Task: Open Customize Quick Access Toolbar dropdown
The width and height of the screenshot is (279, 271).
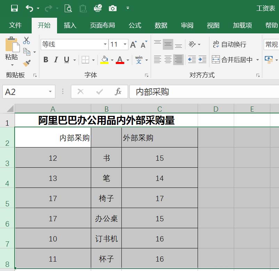Action: 128,8
